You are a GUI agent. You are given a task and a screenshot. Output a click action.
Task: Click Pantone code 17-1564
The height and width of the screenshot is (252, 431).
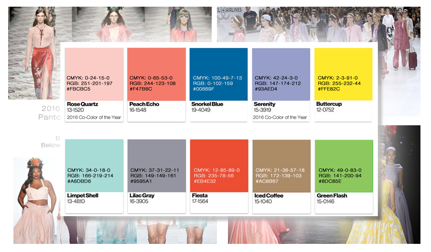[200, 201]
